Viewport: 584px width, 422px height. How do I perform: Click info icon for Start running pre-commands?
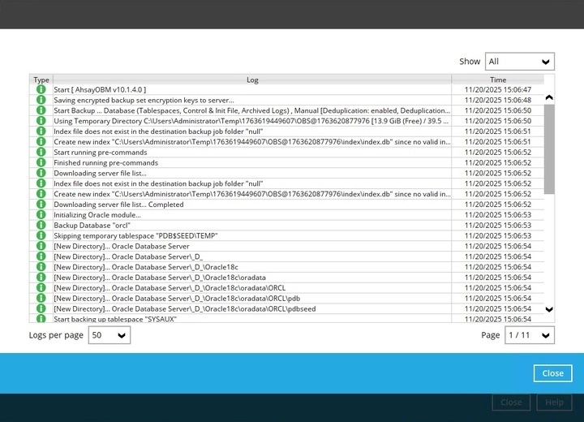tap(41, 152)
